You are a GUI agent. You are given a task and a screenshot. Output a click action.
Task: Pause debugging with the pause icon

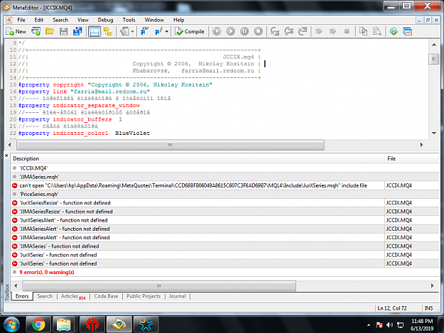(x=244, y=31)
